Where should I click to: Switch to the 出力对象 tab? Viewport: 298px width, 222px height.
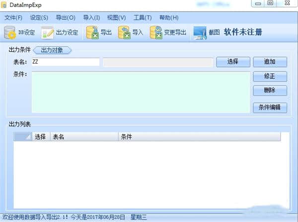(52, 50)
